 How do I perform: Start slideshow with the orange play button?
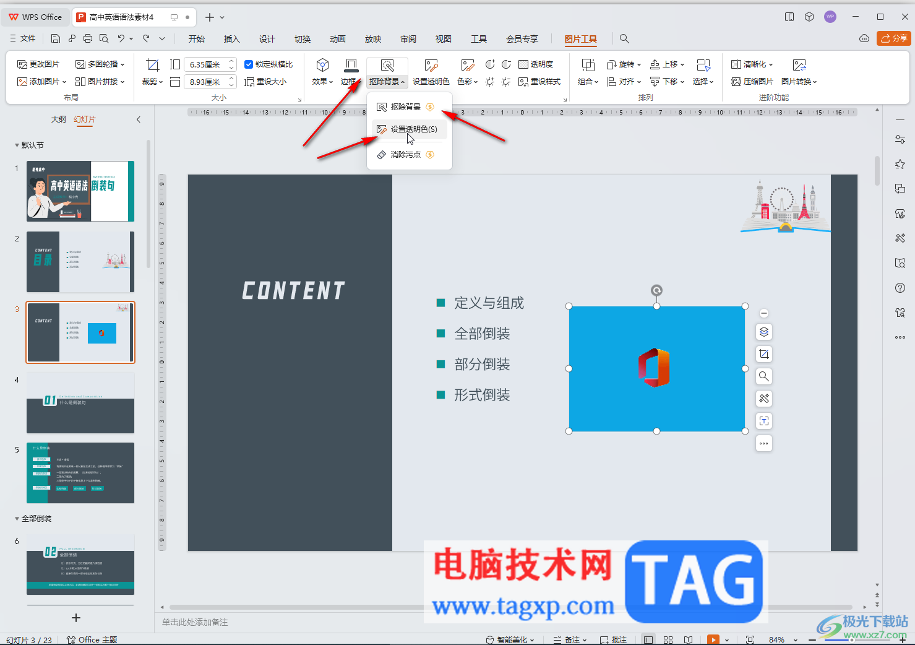(x=713, y=639)
